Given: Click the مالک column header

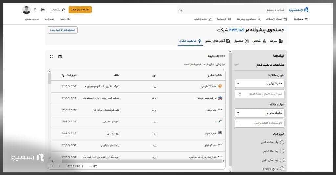Looking at the screenshot, I should pos(116,75).
